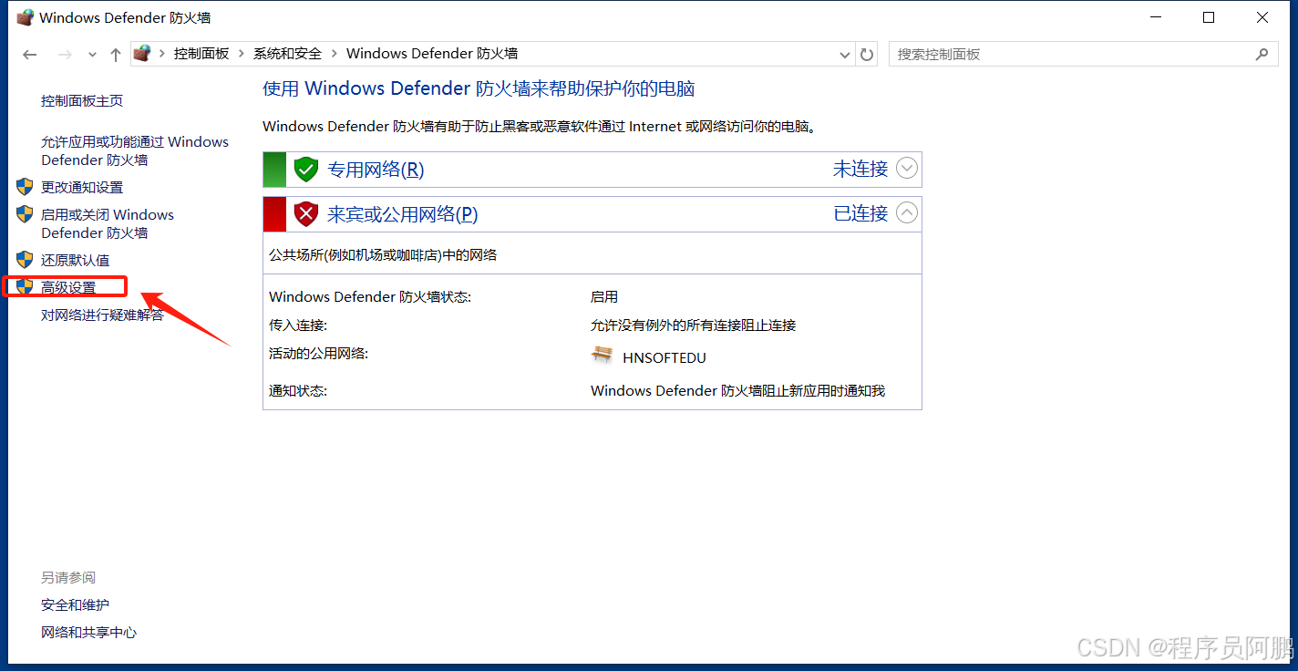This screenshot has width=1298, height=671.
Task: Click 公共场所(例如机场或咖啡店)中的网络 description
Action: pyautogui.click(x=383, y=255)
